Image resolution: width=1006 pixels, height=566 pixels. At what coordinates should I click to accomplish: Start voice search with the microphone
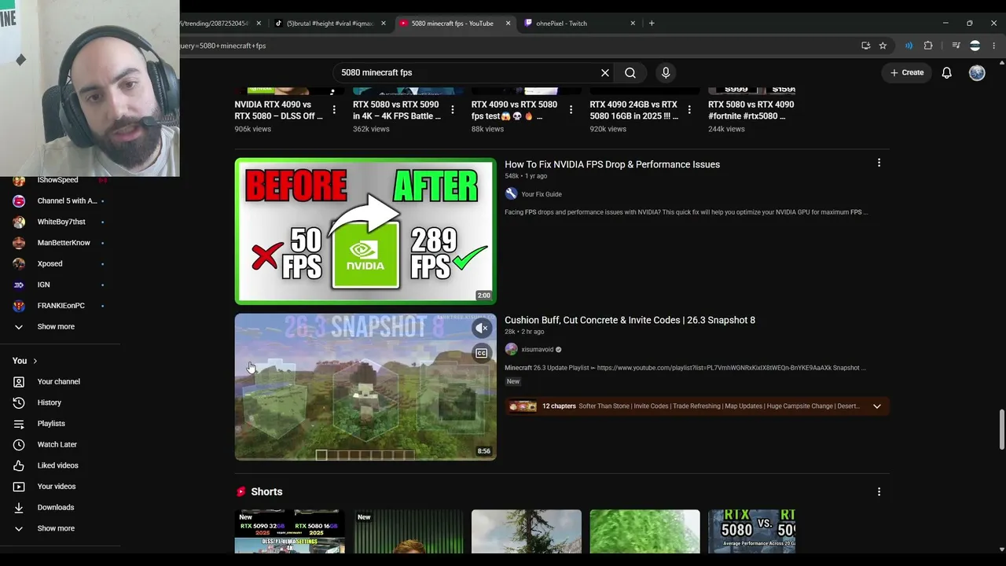pos(666,72)
